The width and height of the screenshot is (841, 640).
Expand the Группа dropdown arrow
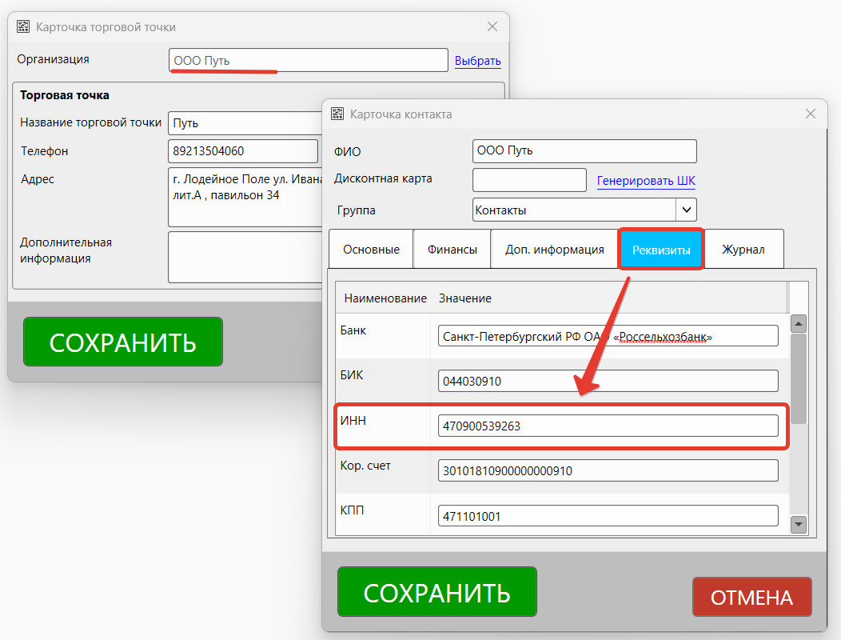pyautogui.click(x=686, y=210)
